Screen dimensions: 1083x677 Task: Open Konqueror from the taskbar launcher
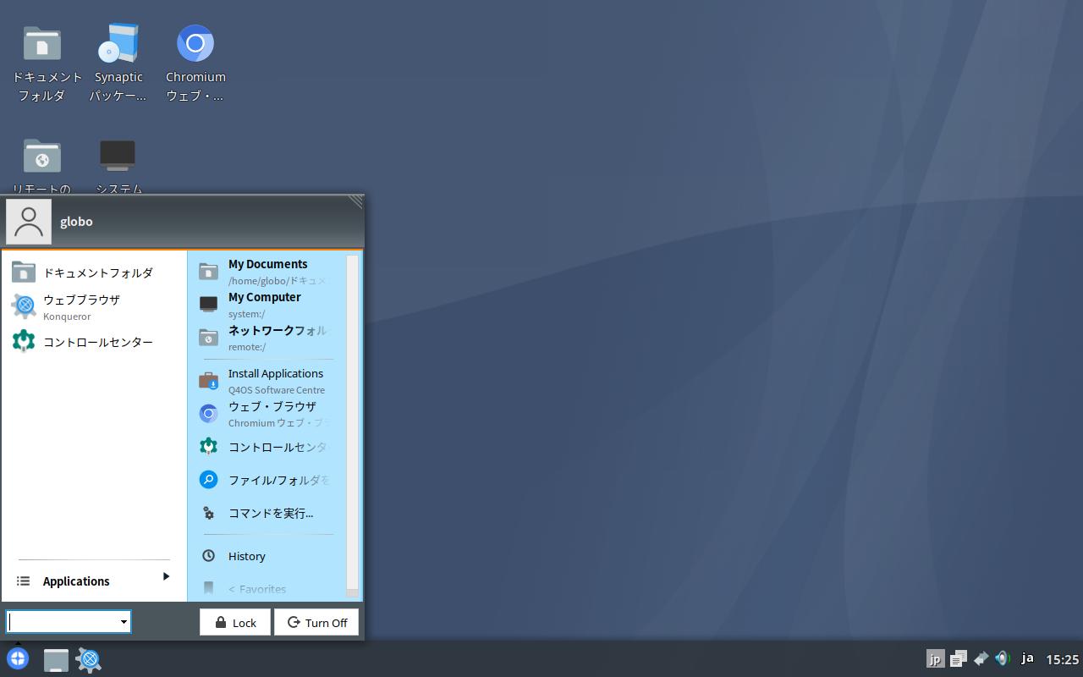89,659
